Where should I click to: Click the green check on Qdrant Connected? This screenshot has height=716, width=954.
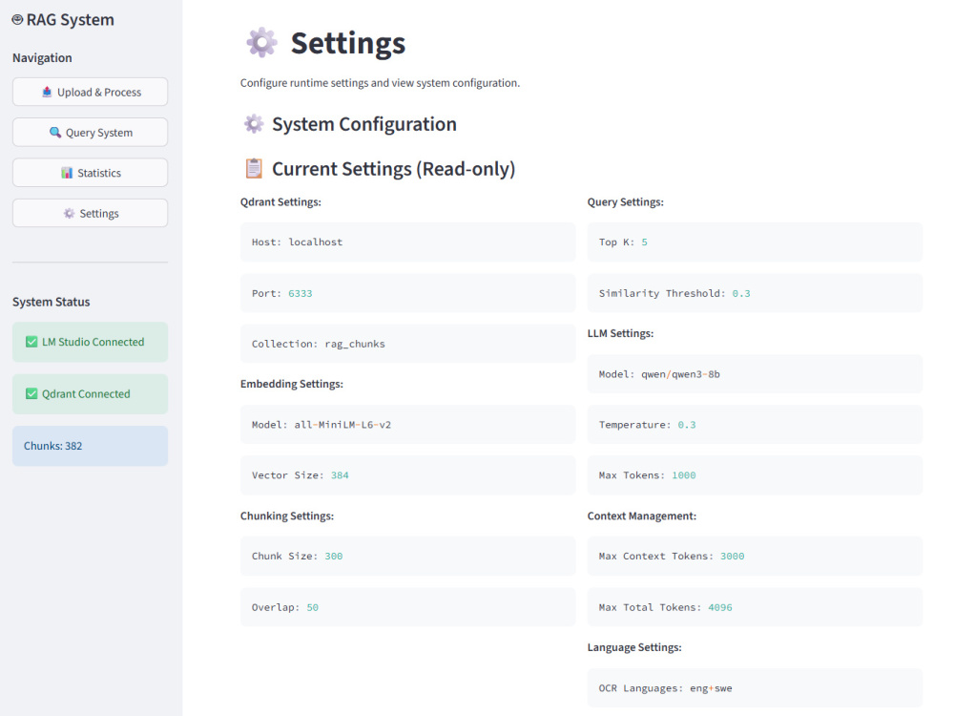(31, 394)
